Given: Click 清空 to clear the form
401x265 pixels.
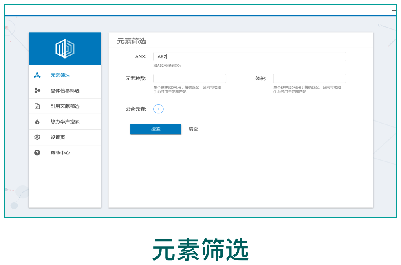Looking at the screenshot, I should pos(193,129).
